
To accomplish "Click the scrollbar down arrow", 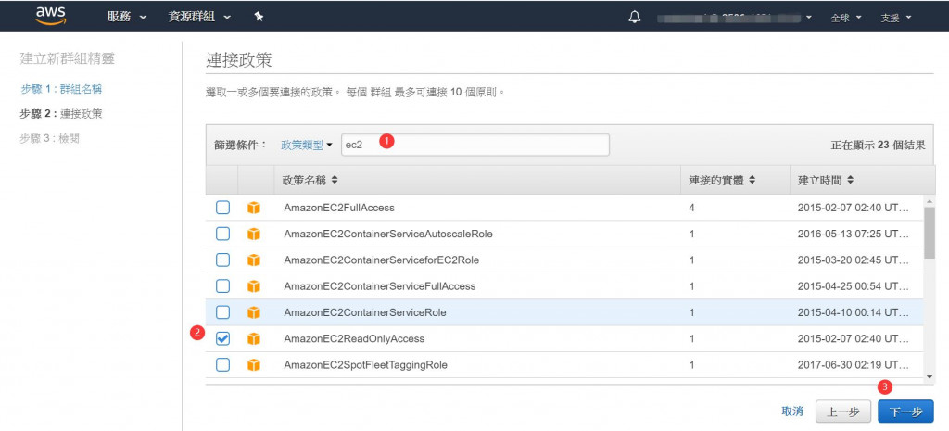I will [930, 376].
